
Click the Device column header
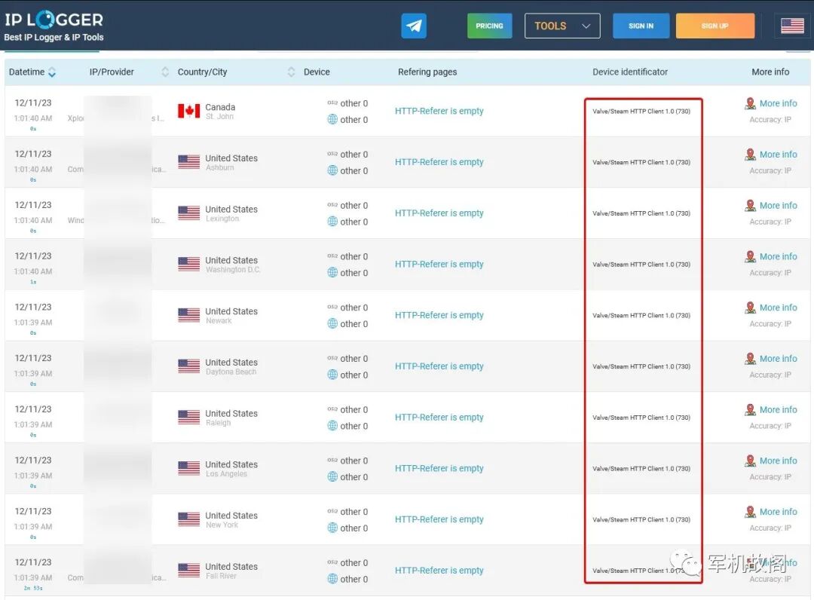click(x=317, y=72)
